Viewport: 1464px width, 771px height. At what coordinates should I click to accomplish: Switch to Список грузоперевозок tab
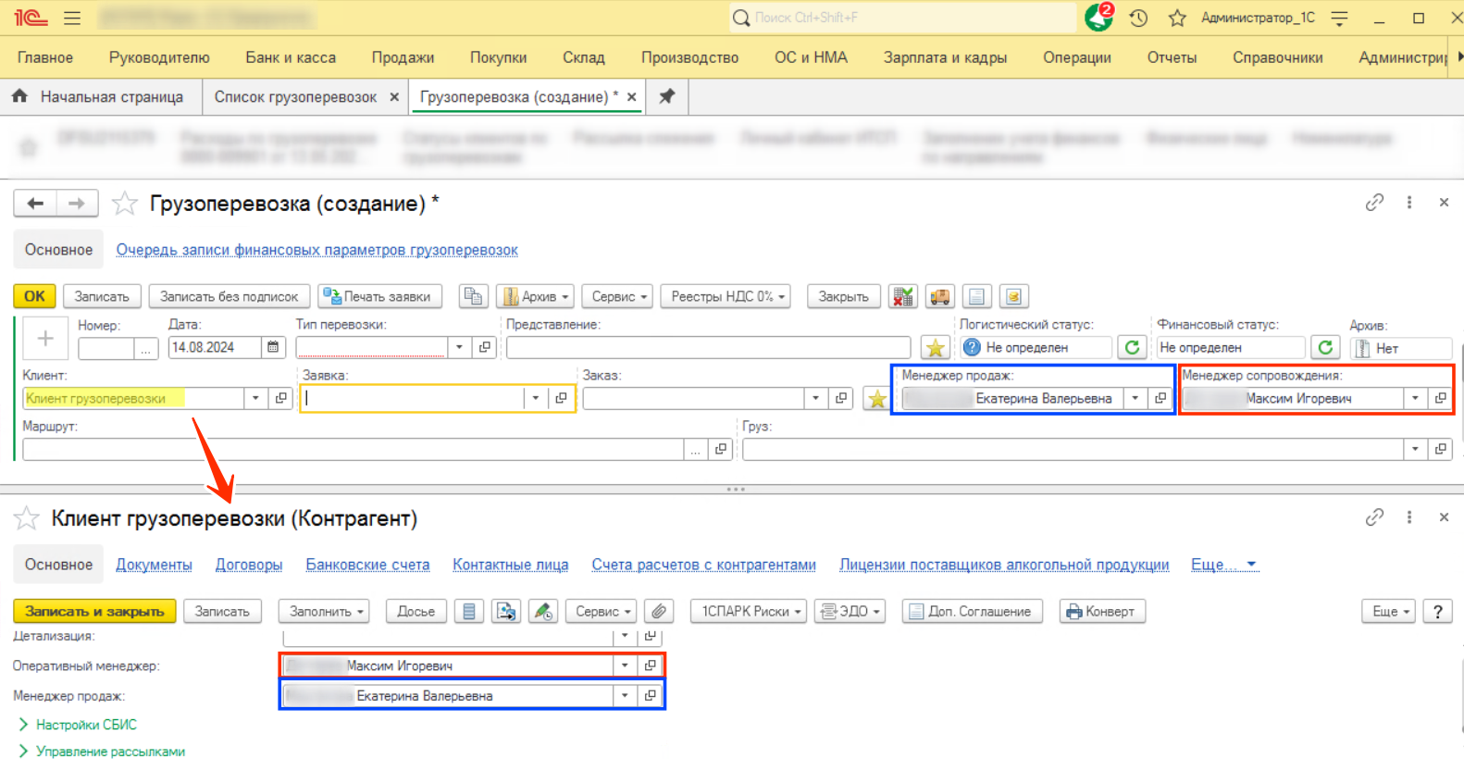(x=296, y=96)
